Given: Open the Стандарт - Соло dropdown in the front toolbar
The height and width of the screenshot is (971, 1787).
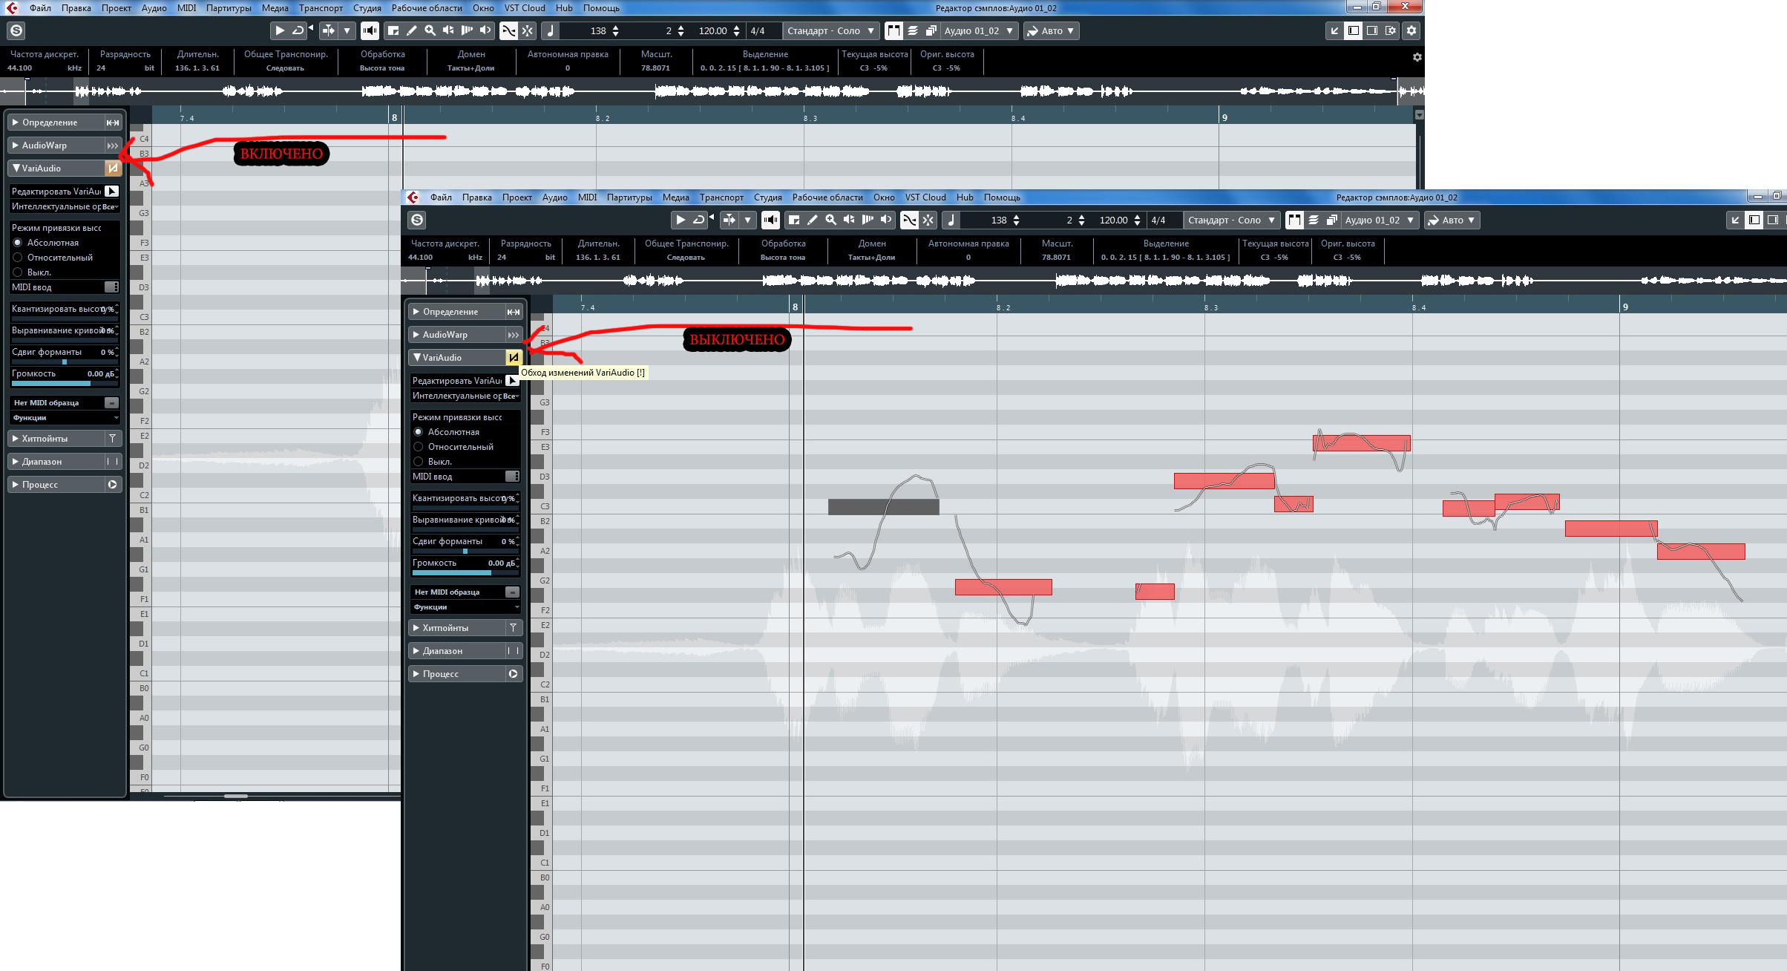Looking at the screenshot, I should point(1230,220).
